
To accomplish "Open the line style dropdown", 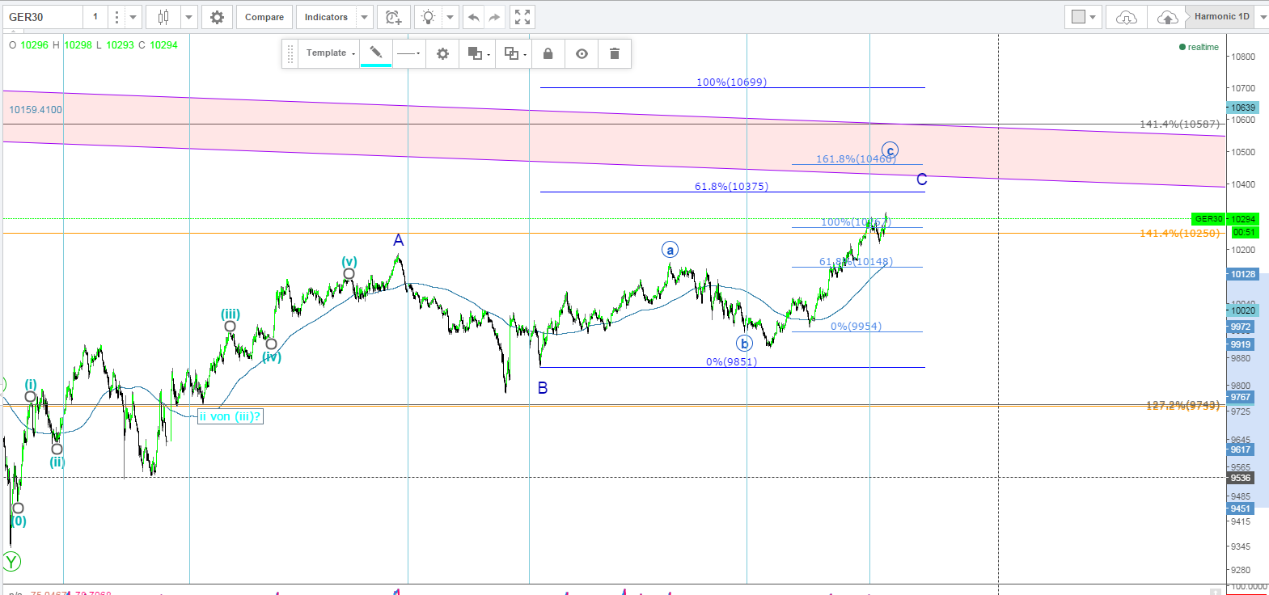I will (408, 53).
